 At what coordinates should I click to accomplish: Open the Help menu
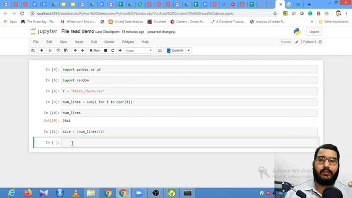tap(145, 42)
